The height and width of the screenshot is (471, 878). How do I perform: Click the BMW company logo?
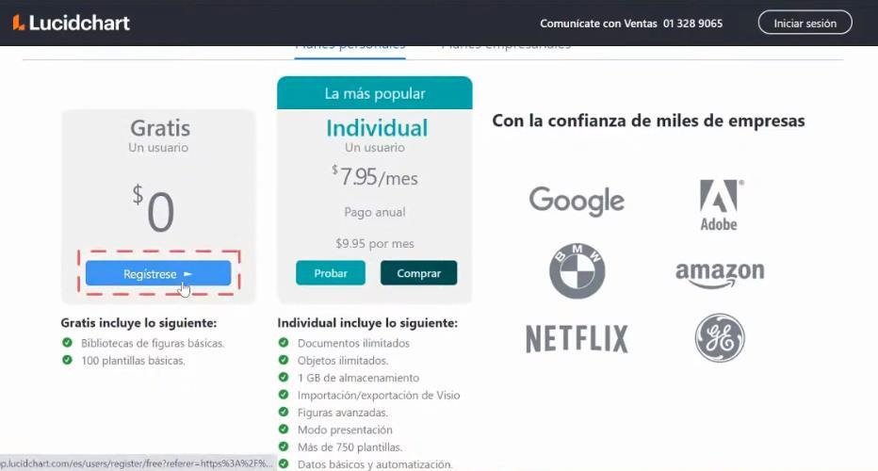tap(577, 270)
